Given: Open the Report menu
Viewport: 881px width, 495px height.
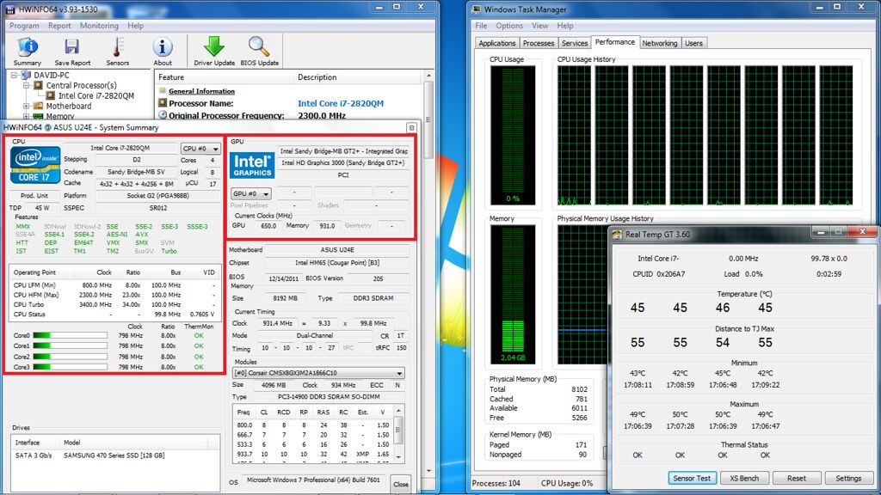Looking at the screenshot, I should click(59, 26).
